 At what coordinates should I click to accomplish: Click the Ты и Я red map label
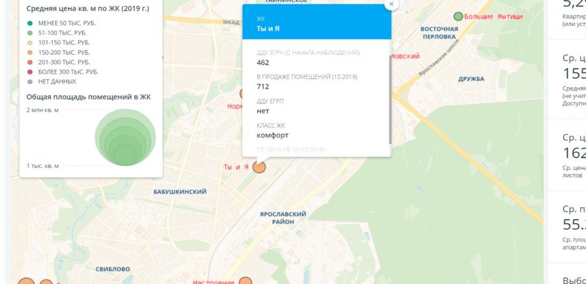coord(236,167)
